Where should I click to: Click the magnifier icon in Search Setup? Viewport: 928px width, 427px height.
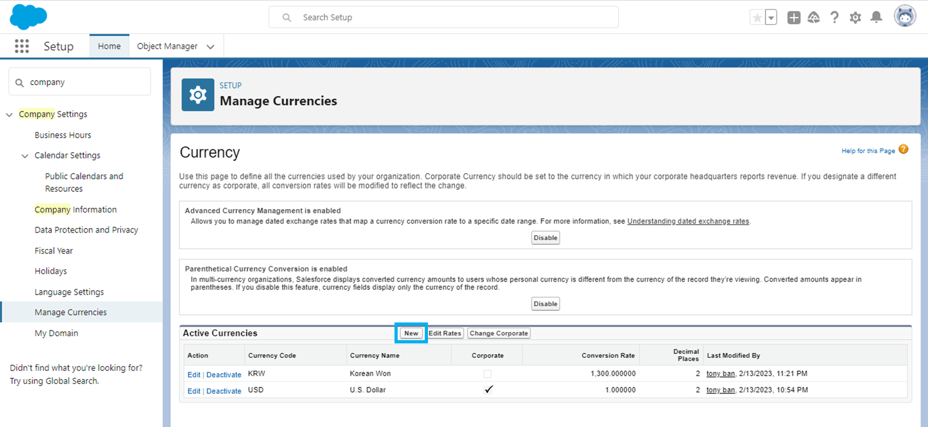(286, 17)
